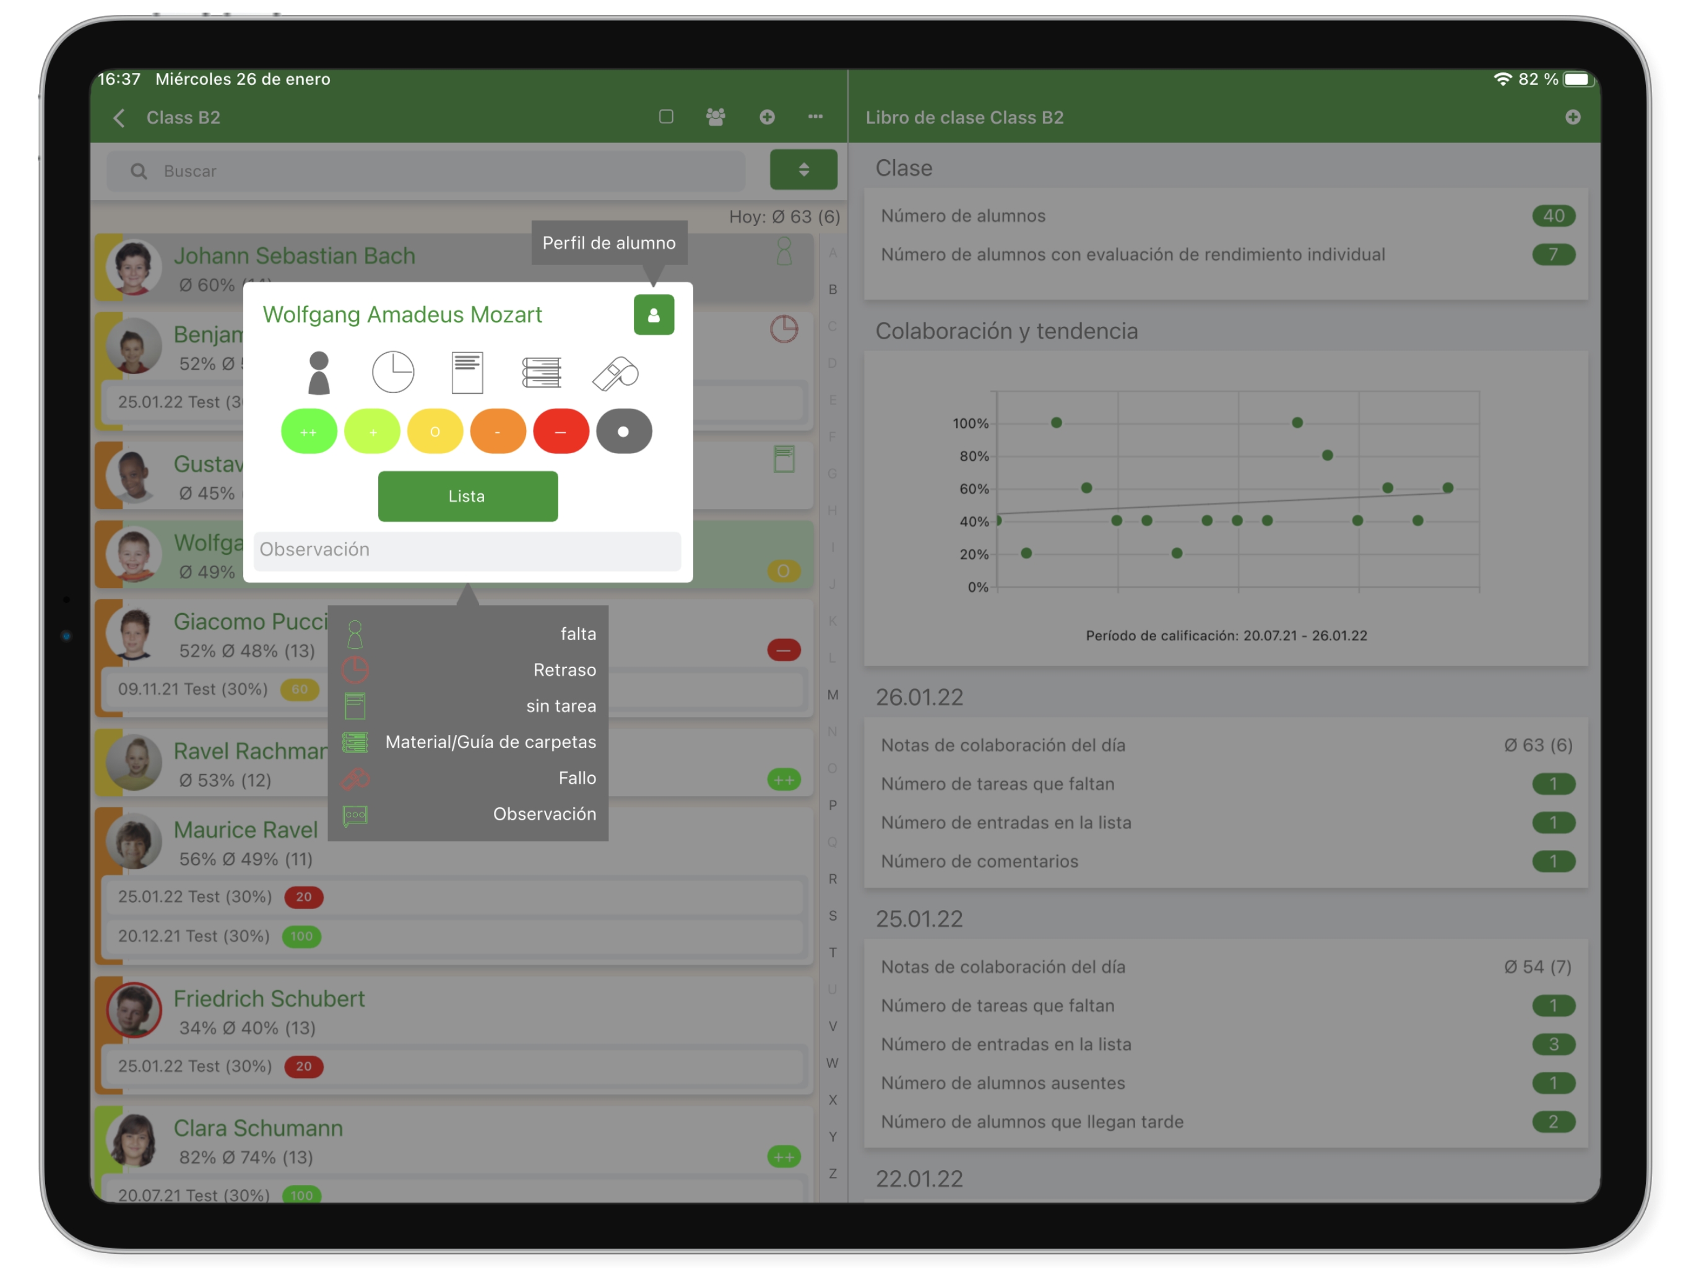Choose 'sin tarea' from the context menu

pos(560,706)
